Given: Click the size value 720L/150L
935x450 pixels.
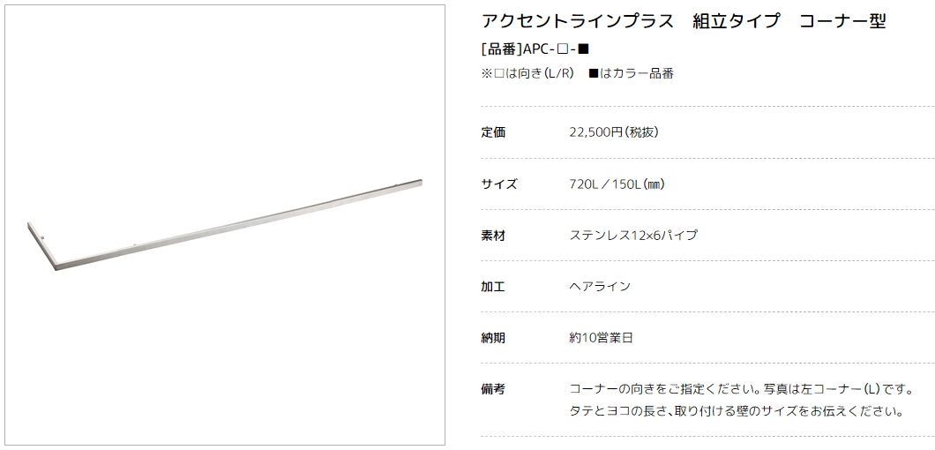Looking at the screenshot, I should click(x=617, y=184).
